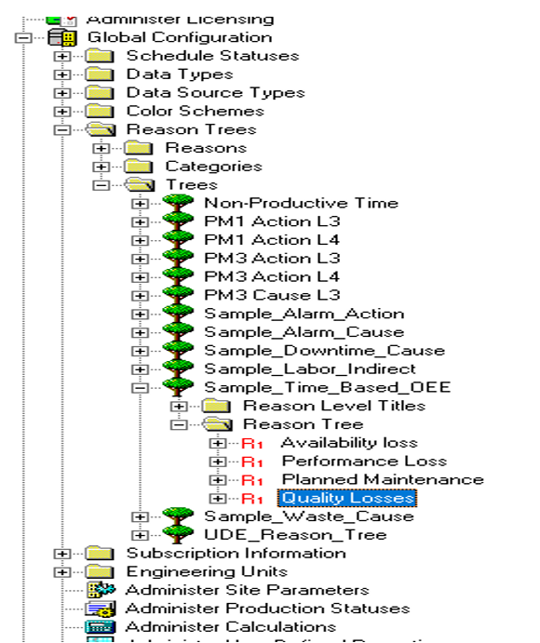This screenshot has height=643, width=540.
Task: Click the R1 icon beside Quality Losses
Action: tap(252, 499)
